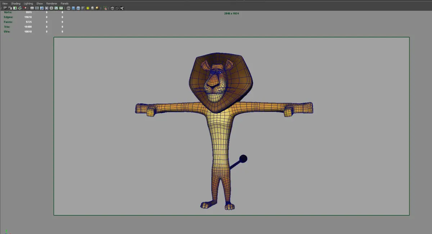Switch to Wireframe display icon

(68, 8)
